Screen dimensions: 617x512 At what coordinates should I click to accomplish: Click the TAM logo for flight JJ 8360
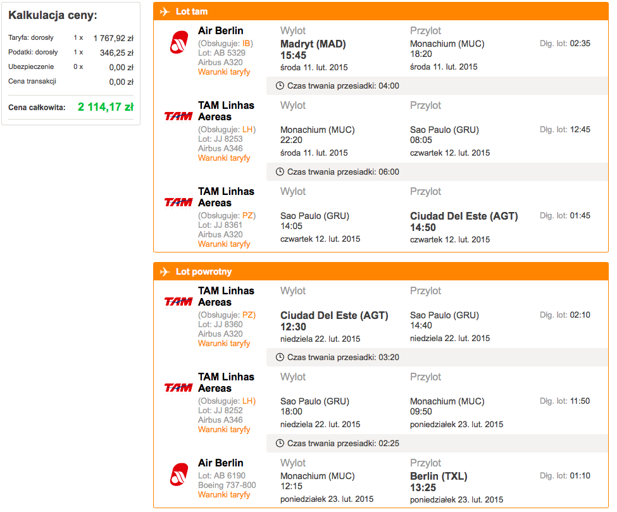pyautogui.click(x=178, y=301)
